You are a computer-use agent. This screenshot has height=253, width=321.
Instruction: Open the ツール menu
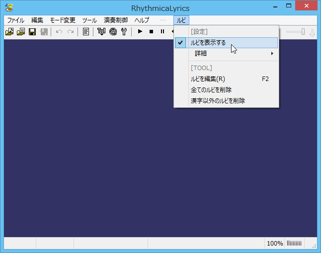(x=89, y=20)
